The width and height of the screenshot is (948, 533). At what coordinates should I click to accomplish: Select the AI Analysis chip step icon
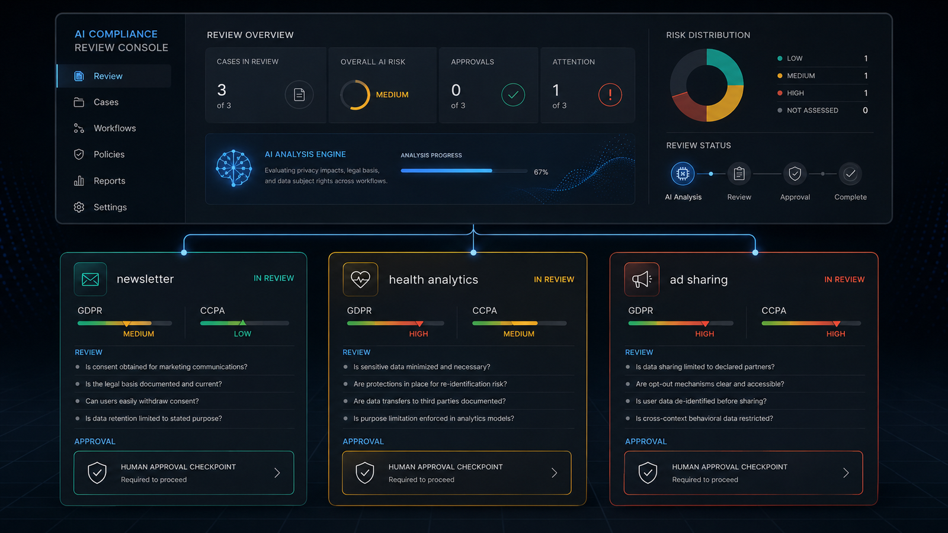pos(683,174)
